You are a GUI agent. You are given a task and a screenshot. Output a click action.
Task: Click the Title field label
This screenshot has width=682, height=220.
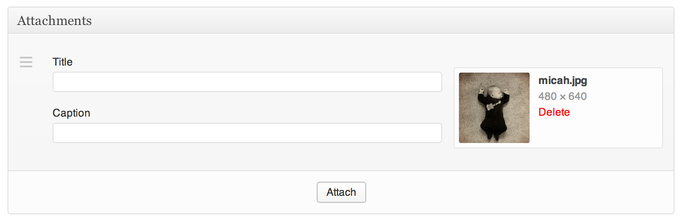coord(62,62)
